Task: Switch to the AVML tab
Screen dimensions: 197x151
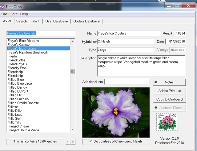Action: point(7,21)
